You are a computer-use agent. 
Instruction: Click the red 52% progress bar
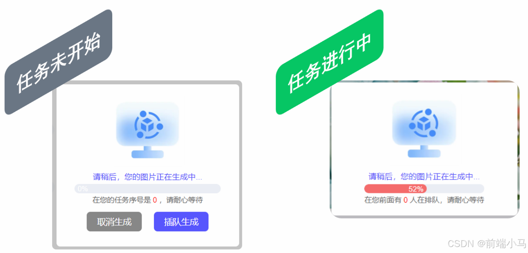[396, 189]
